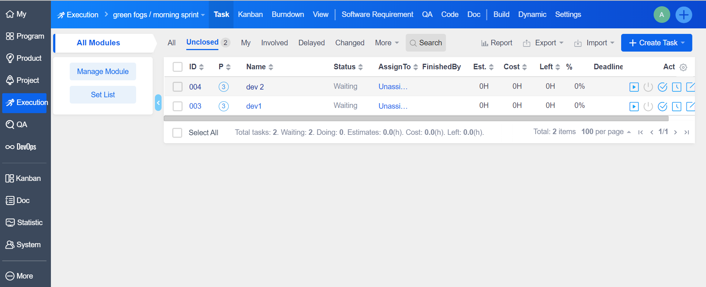Open the table column settings gear
Screen dimensions: 706x287
(x=683, y=67)
